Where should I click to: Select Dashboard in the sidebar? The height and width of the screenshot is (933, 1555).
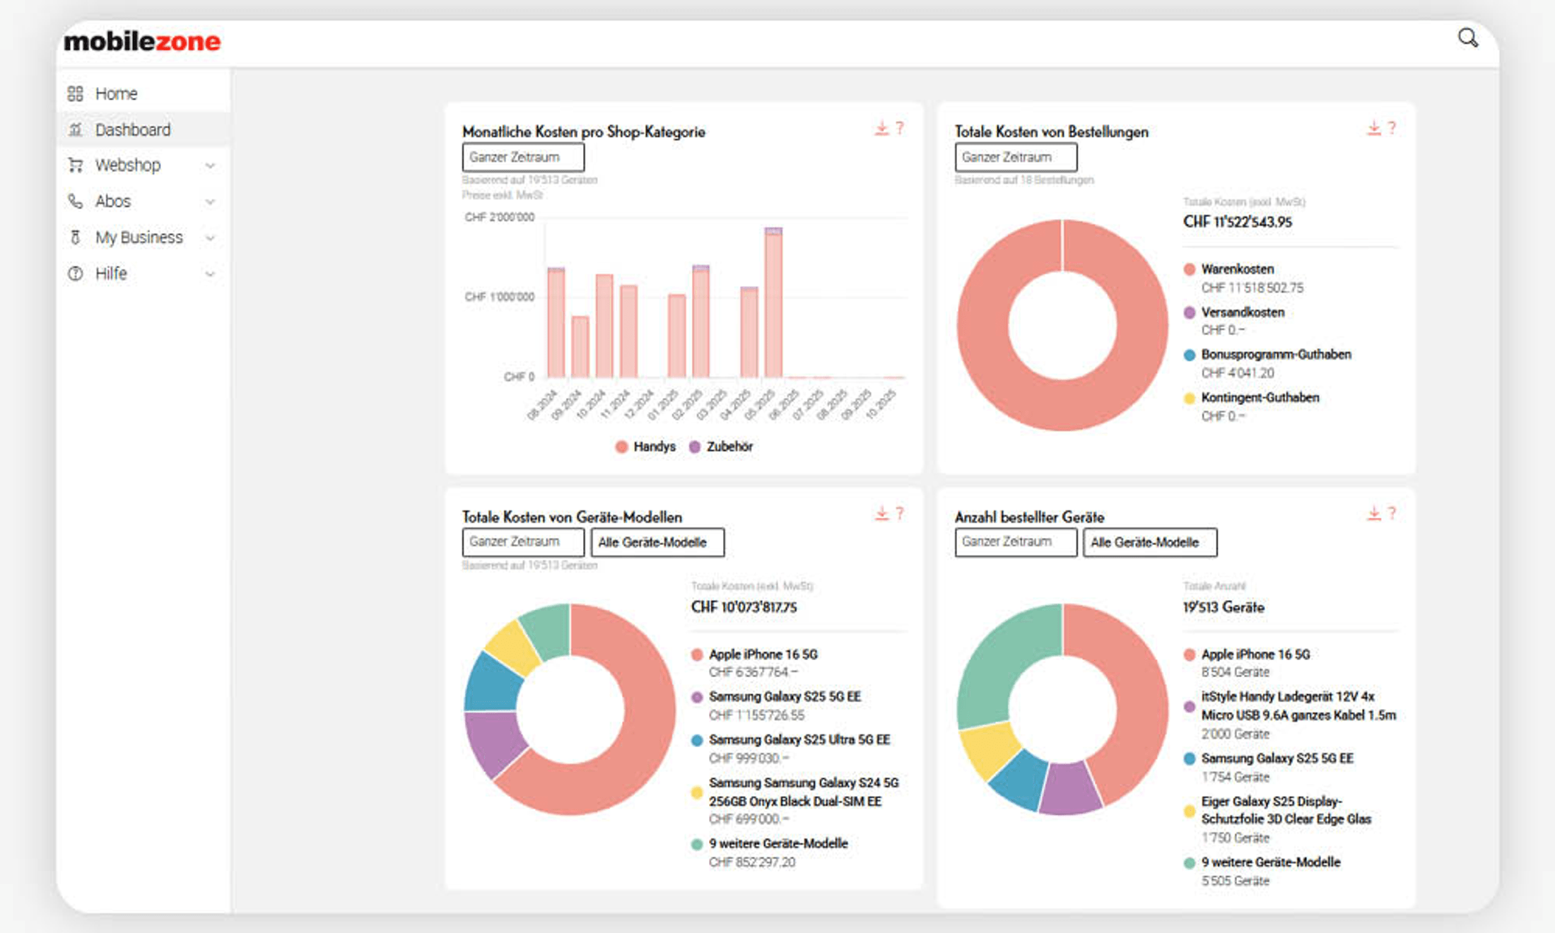click(x=132, y=129)
